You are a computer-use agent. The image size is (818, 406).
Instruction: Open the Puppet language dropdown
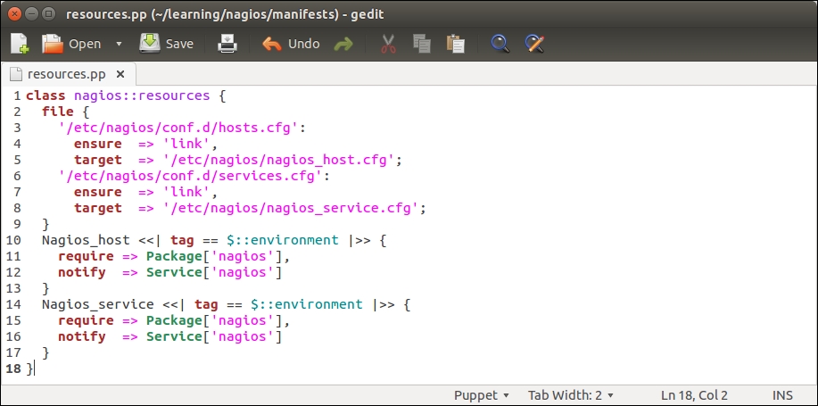tap(481, 394)
